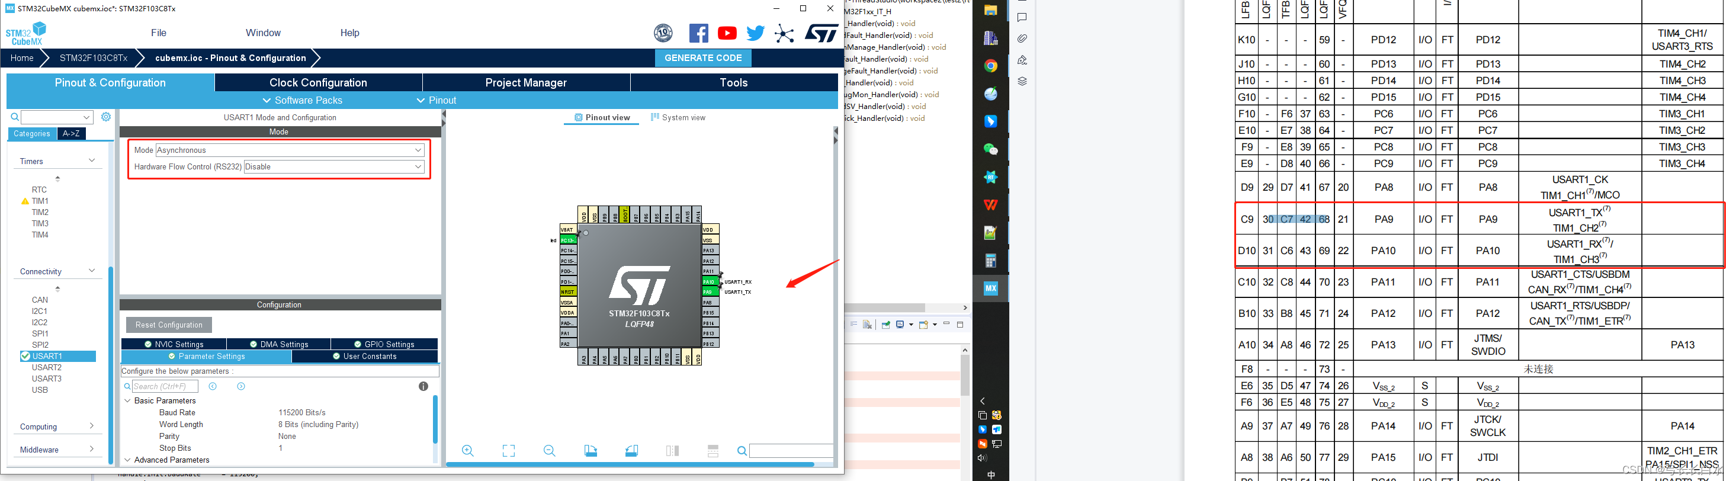
Task: Open the calculator from the taskbar
Action: [x=990, y=261]
